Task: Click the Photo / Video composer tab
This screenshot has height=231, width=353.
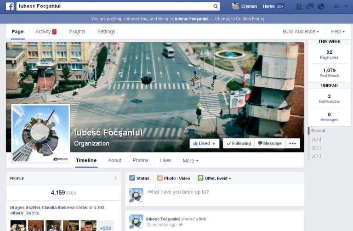Action: click(x=174, y=178)
